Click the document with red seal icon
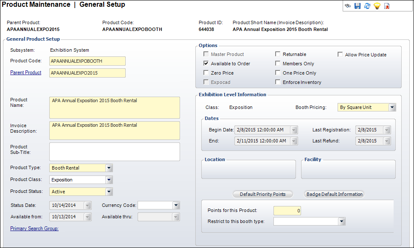414x248 pixels. coord(387,6)
